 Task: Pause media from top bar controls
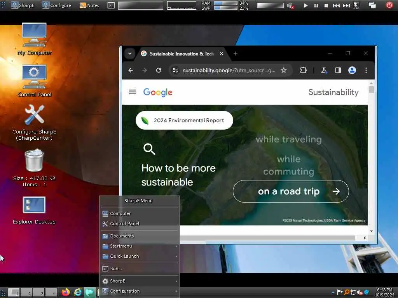[x=316, y=5]
